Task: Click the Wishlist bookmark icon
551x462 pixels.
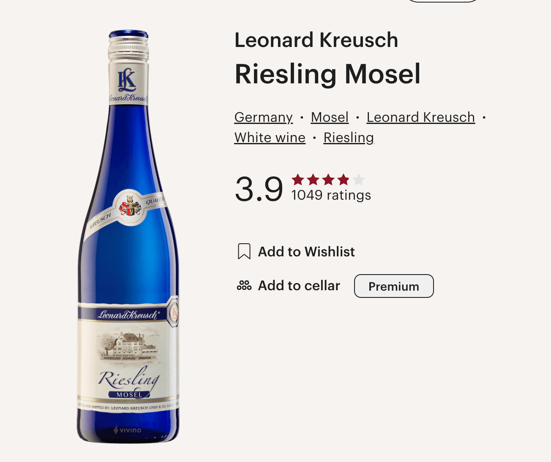Action: (244, 251)
